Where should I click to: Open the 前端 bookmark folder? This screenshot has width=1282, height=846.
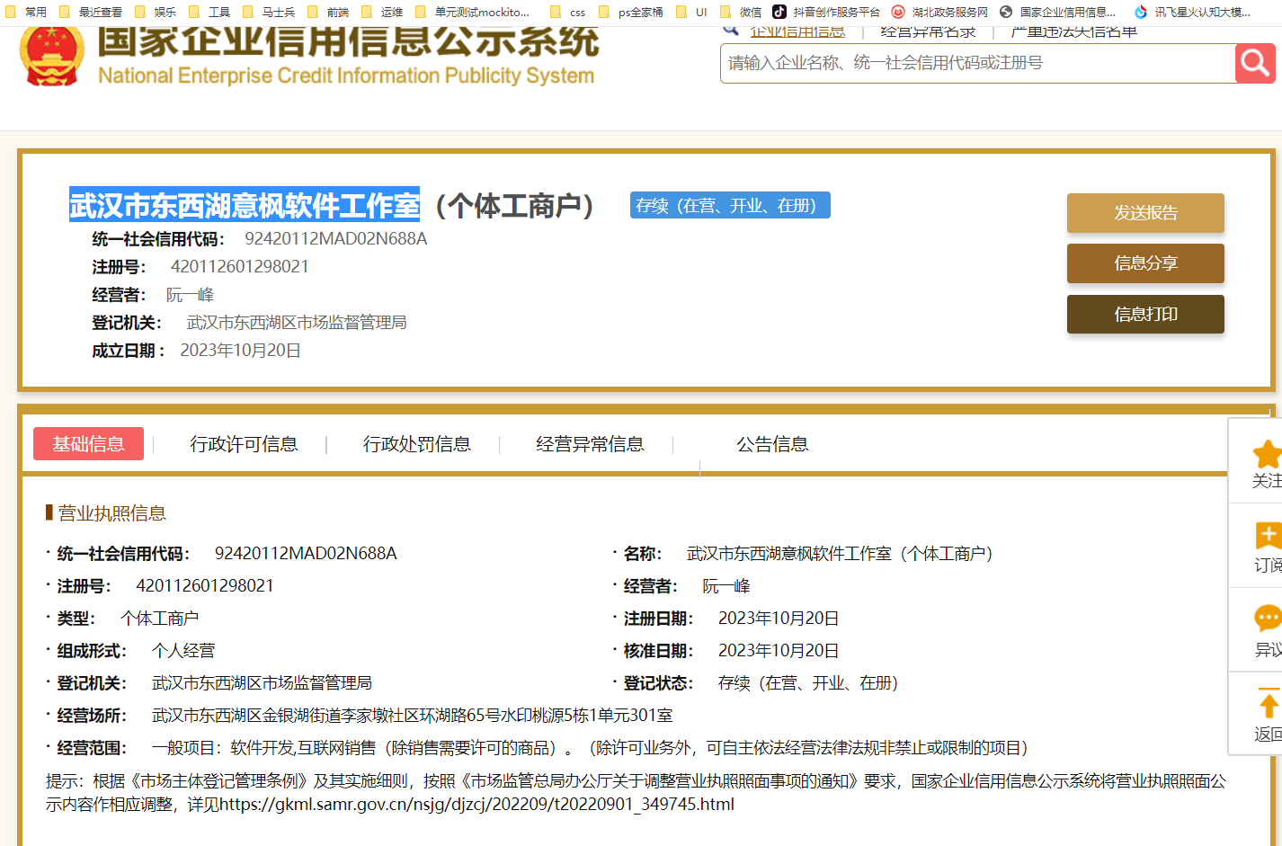click(327, 12)
